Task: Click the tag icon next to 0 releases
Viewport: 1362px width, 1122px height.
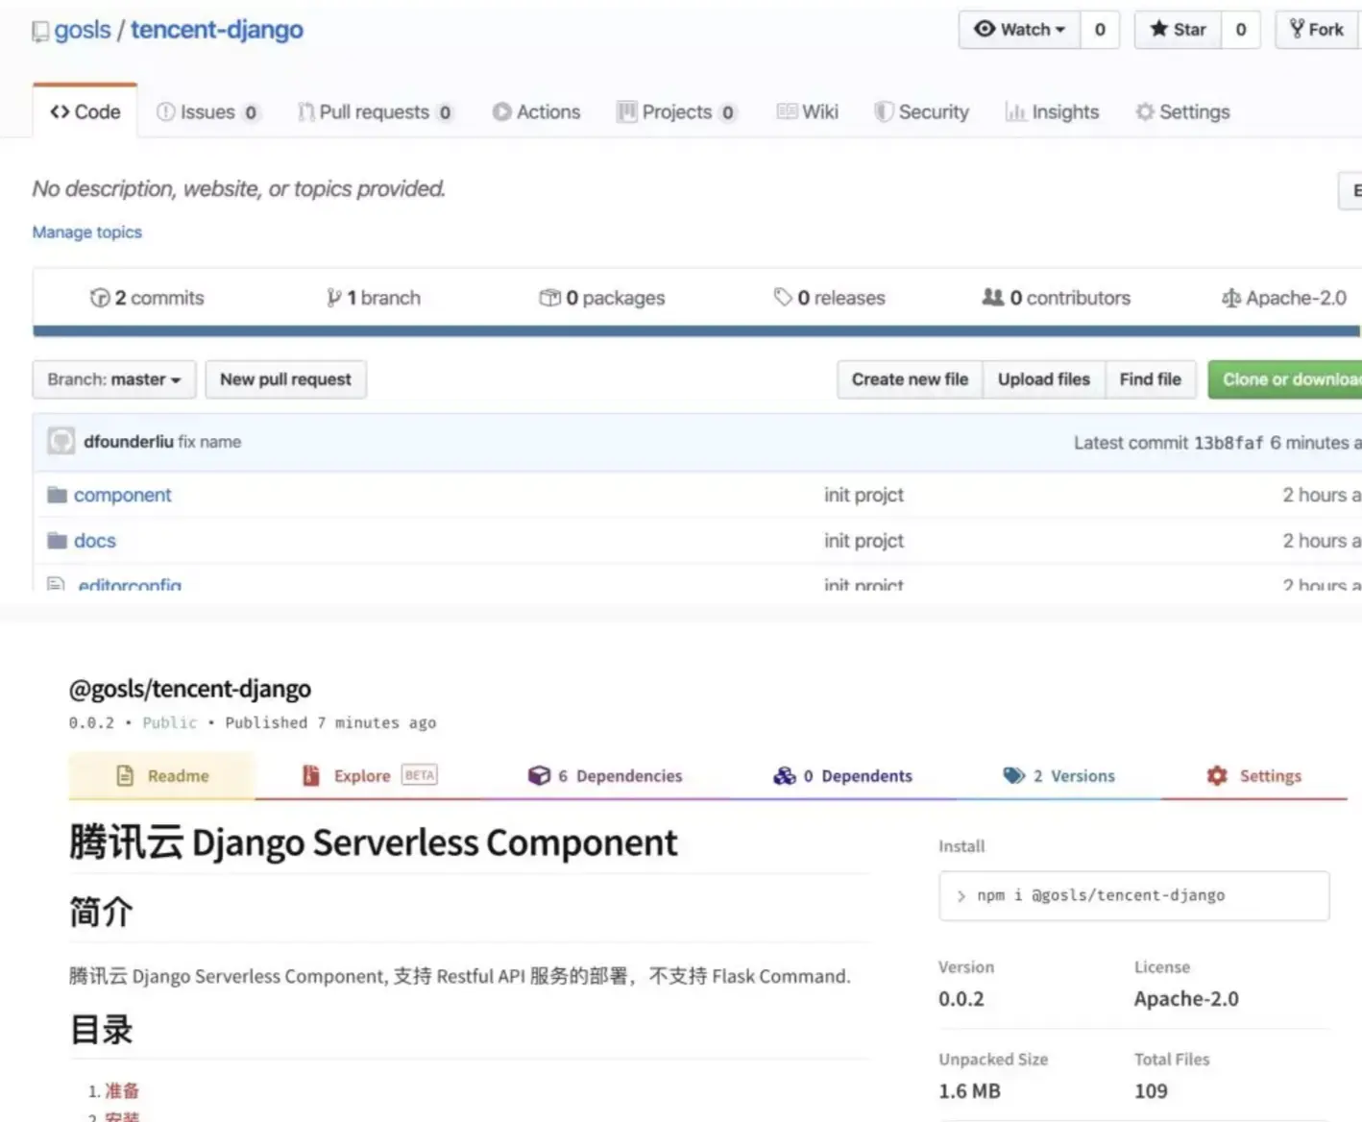Action: (783, 298)
